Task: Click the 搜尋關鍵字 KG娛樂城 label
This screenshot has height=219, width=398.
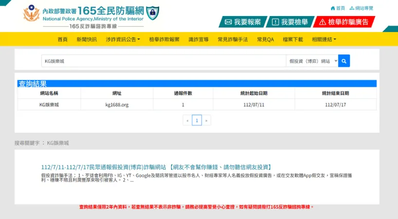Action: click(42, 143)
